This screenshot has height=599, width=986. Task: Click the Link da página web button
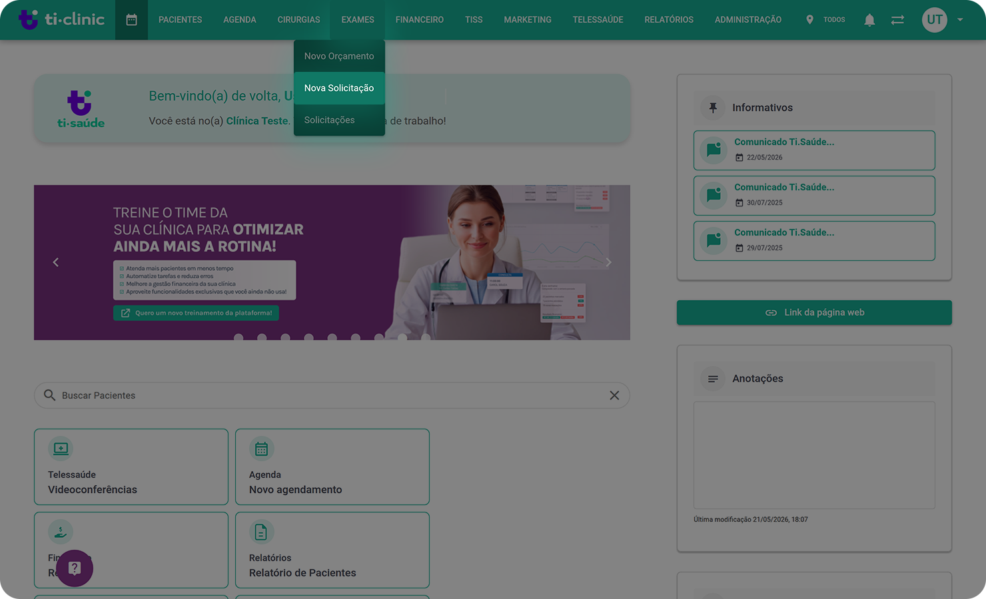coord(814,313)
